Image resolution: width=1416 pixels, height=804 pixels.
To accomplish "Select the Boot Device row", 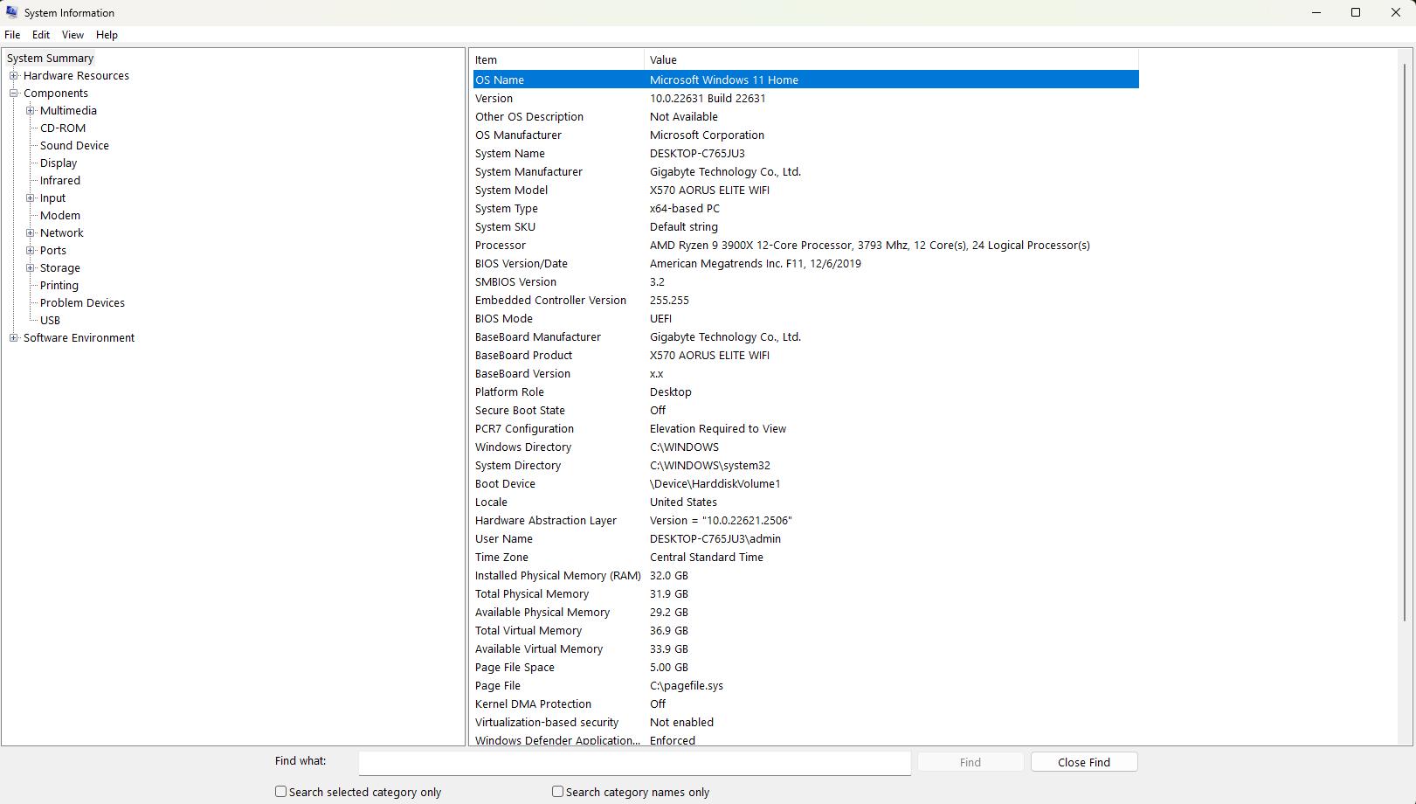I will 805,483.
